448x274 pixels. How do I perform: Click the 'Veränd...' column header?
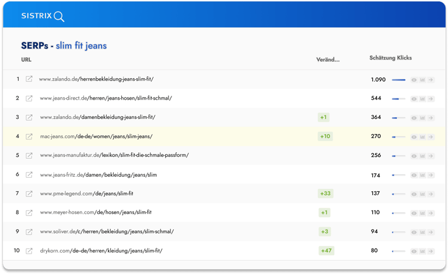coord(328,59)
